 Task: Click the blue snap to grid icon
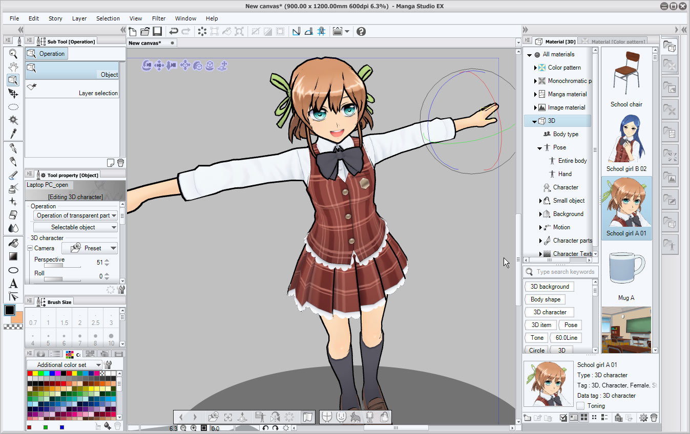click(321, 31)
